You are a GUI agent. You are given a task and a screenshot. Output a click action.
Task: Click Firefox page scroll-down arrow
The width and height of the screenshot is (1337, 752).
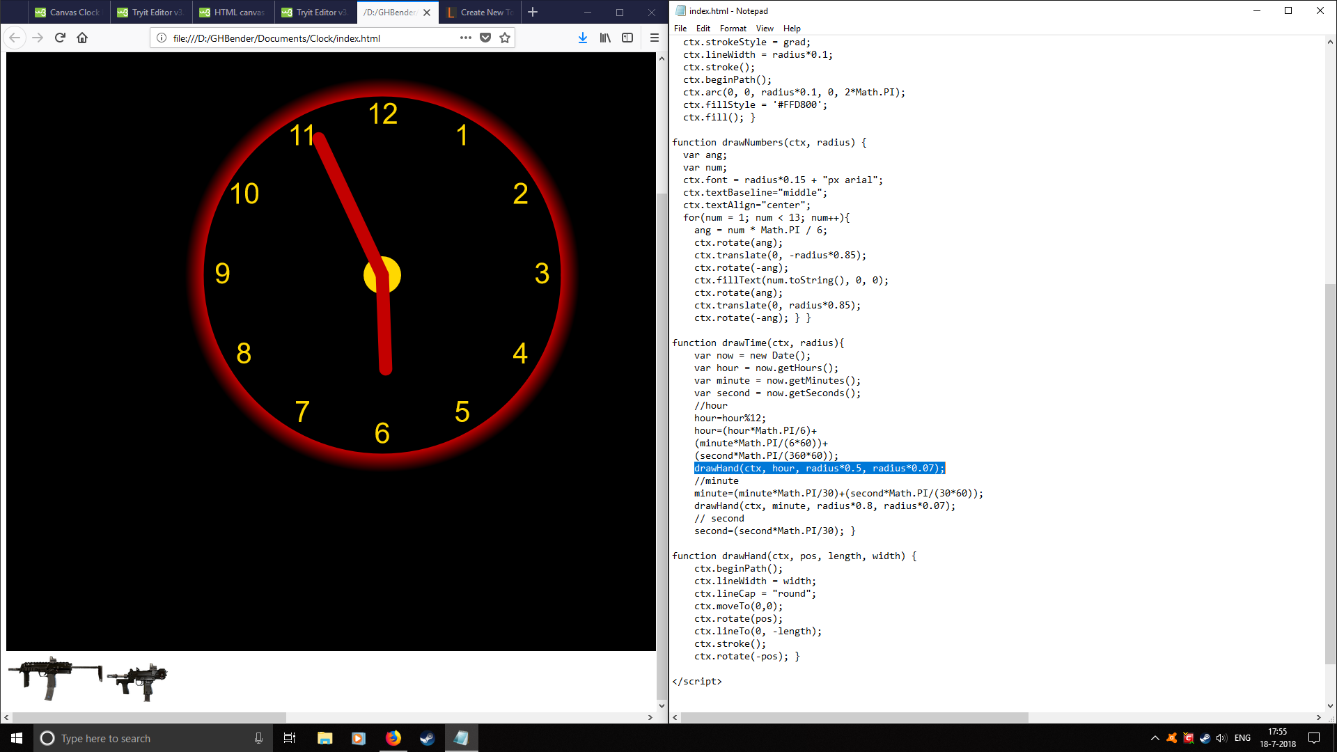click(x=662, y=705)
